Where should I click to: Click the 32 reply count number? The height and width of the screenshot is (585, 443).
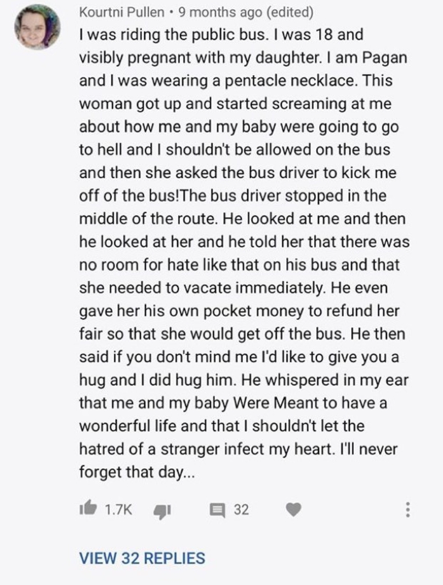click(241, 510)
